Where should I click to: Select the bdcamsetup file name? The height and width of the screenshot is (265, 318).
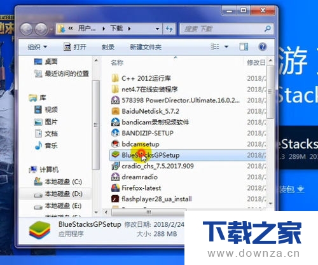141,144
